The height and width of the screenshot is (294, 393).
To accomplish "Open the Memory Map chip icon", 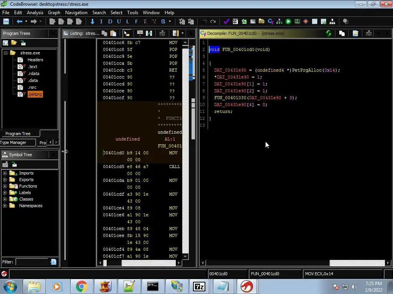I will coord(297,21).
